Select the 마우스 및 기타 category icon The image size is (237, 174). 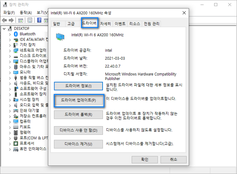click(16, 67)
